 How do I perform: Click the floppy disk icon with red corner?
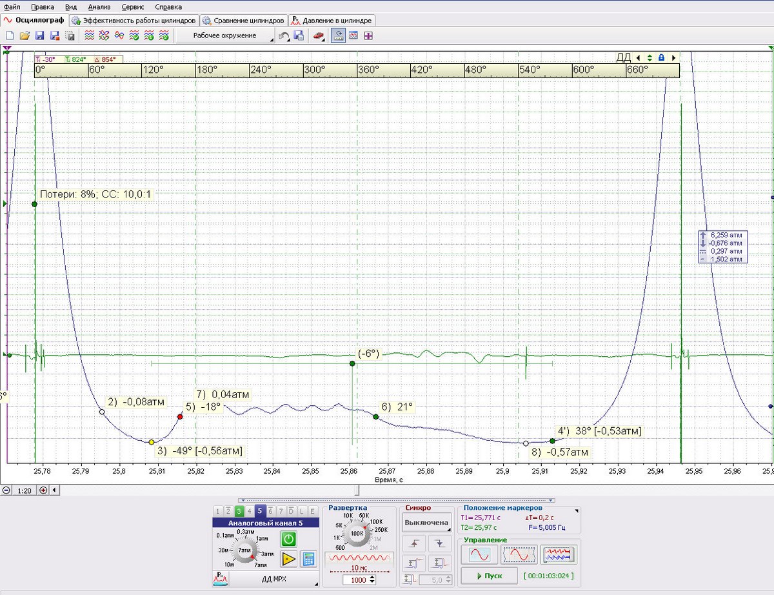pyautogui.click(x=54, y=36)
